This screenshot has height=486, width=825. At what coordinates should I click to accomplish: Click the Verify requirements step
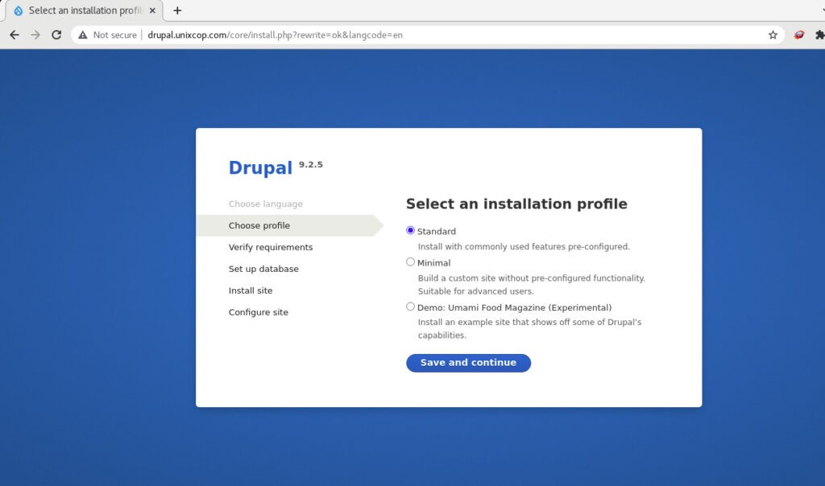point(271,247)
